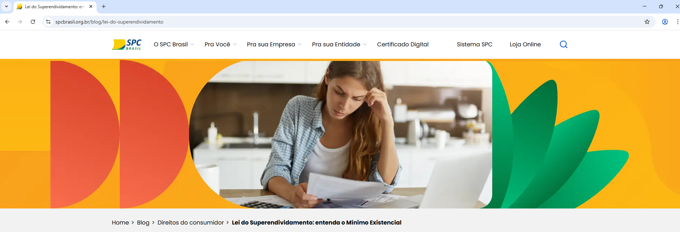Expand the Pra Você menu
This screenshot has height=232, width=680.
tap(220, 45)
